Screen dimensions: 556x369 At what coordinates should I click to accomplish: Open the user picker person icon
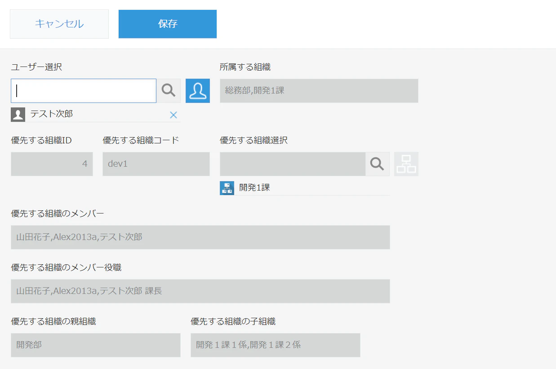[x=198, y=91]
